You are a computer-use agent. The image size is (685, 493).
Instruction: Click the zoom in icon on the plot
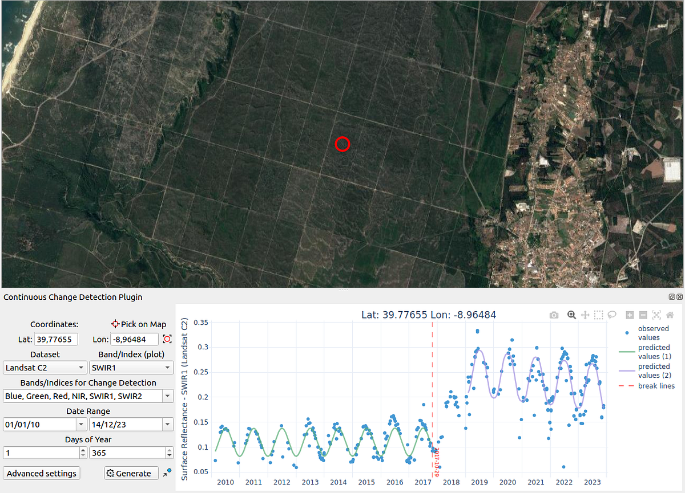tap(630, 315)
